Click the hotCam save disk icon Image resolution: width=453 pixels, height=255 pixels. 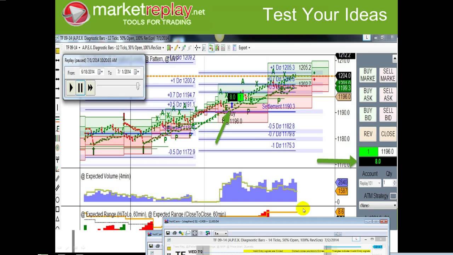coord(168,233)
